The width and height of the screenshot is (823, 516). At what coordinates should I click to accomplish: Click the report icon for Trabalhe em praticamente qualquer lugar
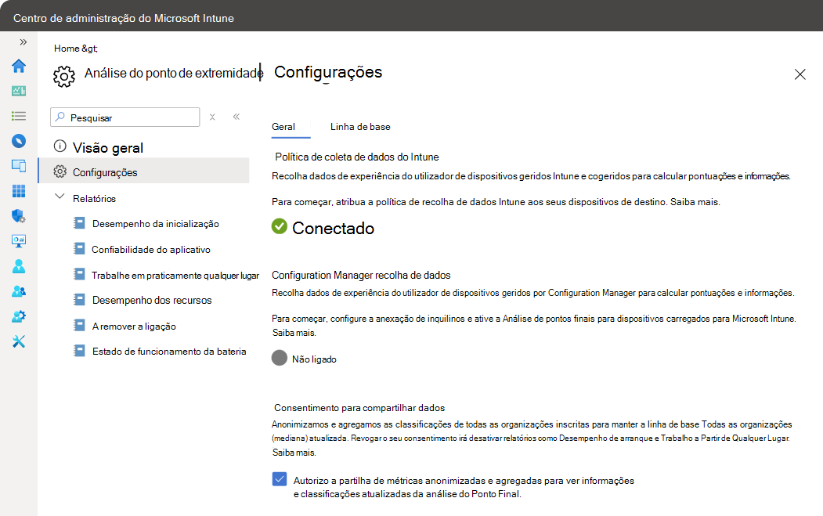pyautogui.click(x=79, y=275)
